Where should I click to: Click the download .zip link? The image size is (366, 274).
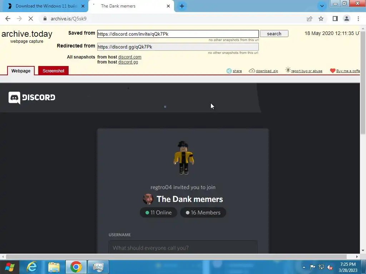263,71
